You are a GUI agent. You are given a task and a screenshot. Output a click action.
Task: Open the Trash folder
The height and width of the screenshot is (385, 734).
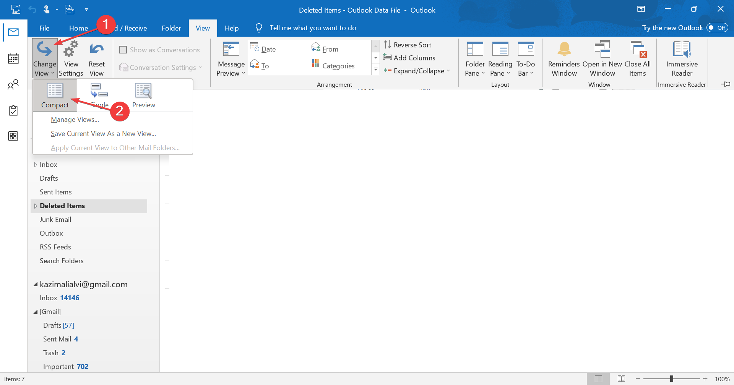[54, 353]
